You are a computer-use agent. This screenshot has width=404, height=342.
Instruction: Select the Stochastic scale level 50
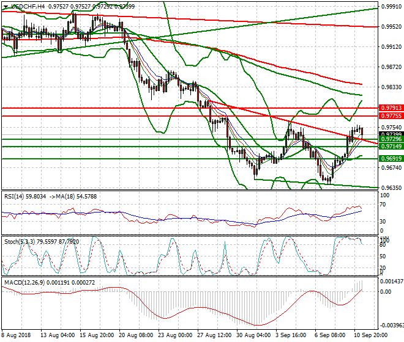pyautogui.click(x=383, y=256)
